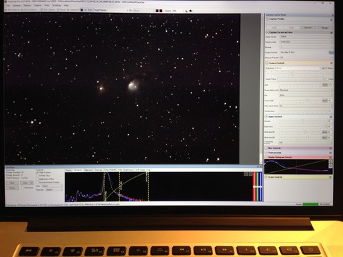This screenshot has height=257, width=343.
Task: Toggle the FWHM Filter checkbox
Action: 37,176
